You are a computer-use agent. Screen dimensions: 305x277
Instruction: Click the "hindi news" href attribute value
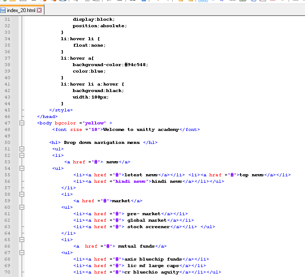coord(130,181)
